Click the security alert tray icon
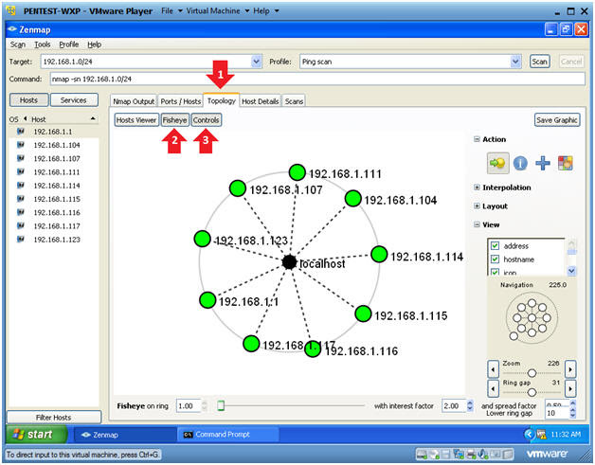This screenshot has height=465, width=595. tap(541, 435)
